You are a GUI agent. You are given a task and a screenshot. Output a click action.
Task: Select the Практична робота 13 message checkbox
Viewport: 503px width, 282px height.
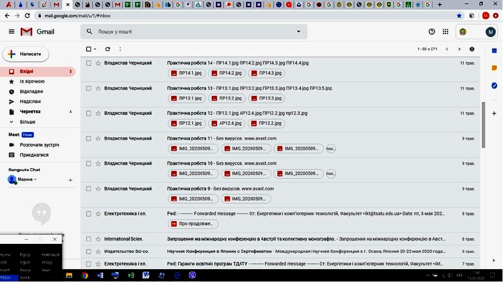coord(89,88)
